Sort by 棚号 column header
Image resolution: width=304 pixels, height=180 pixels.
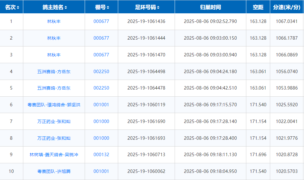[x=101, y=7]
